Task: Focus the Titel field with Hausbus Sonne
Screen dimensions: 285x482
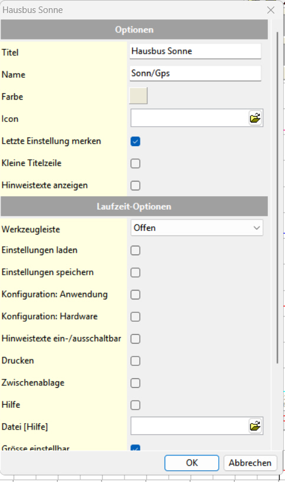Action: [195, 51]
